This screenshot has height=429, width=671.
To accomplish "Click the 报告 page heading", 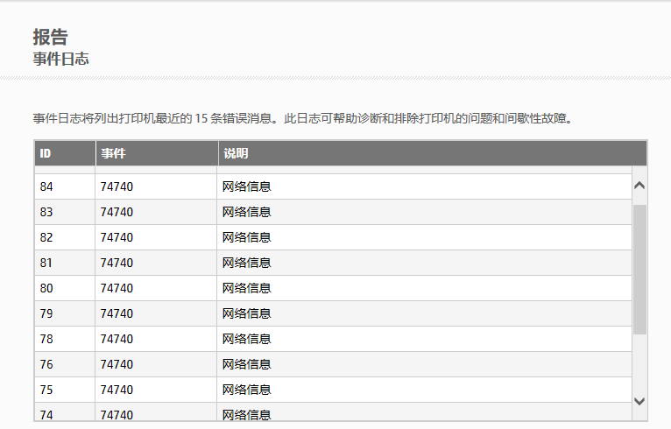I will [50, 37].
